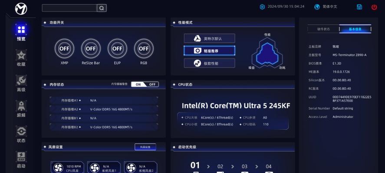385x173 pixels.
Task: Set 内存插槽警告 to ON
Action: (x=138, y=84)
